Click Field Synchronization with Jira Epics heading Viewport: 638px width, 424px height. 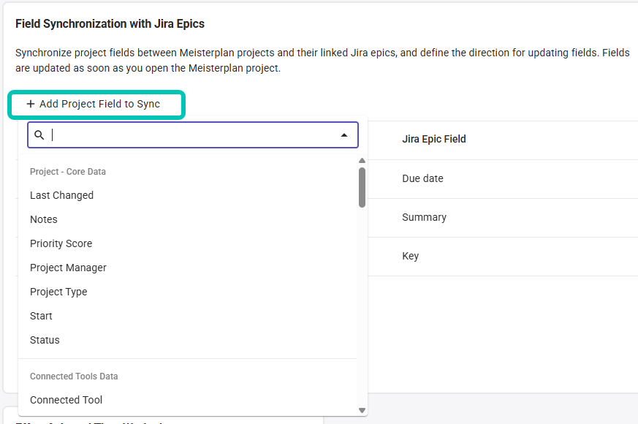tap(110, 24)
